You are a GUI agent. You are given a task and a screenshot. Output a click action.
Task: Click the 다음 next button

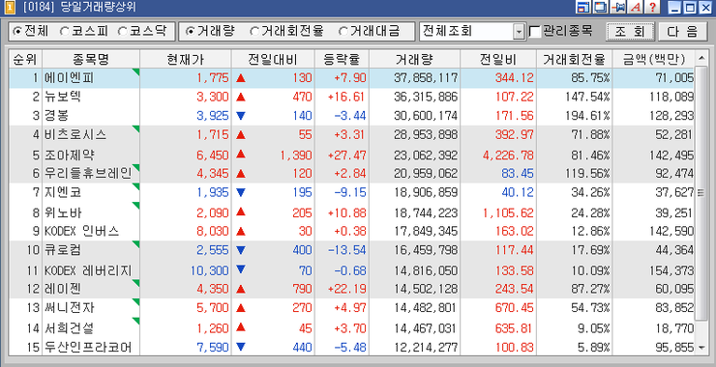683,32
